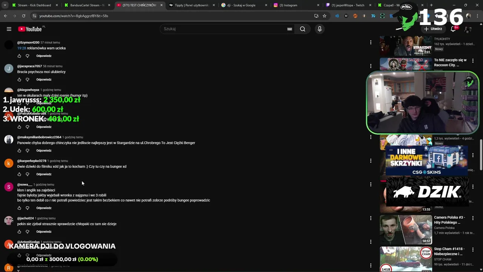Viewport: 483px width, 272px height.
Task: Switch to the Tipply Panel użytkownika tab
Action: (192, 5)
